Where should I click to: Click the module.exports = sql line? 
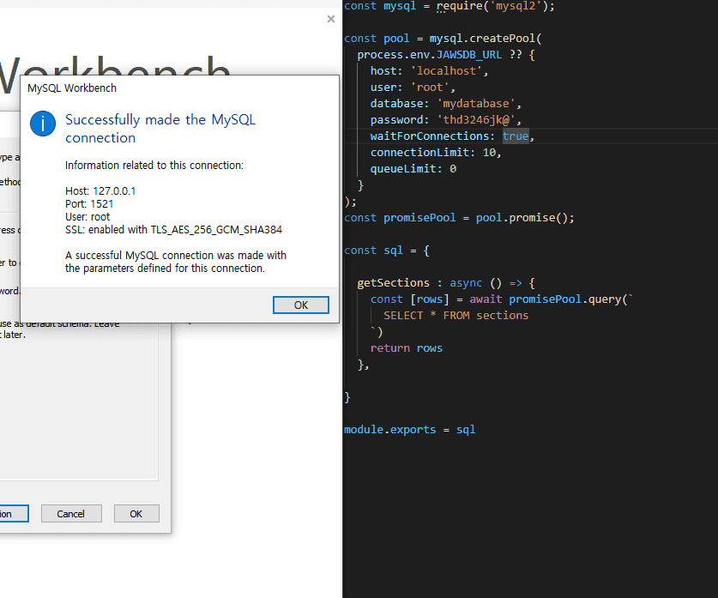click(x=410, y=430)
